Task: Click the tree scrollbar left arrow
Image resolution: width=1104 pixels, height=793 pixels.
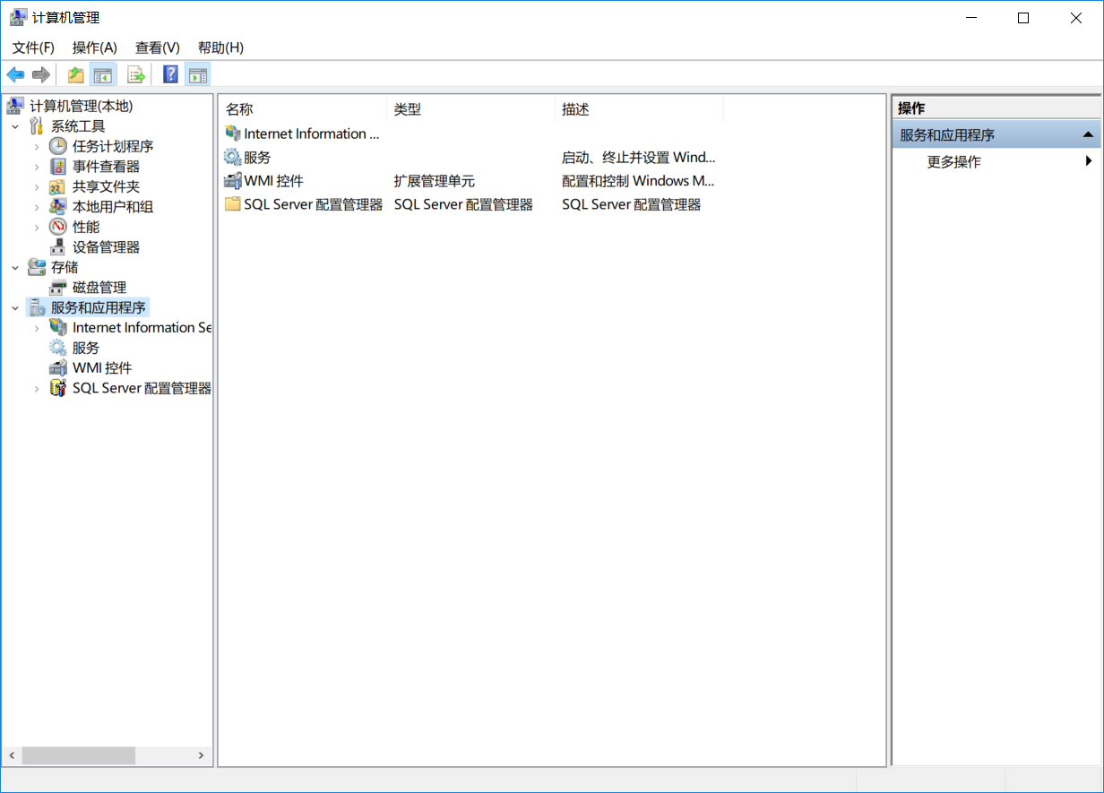Action: pyautogui.click(x=11, y=755)
